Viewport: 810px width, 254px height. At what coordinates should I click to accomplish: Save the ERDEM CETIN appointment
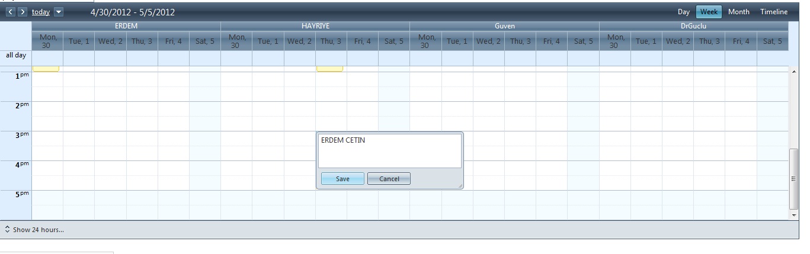coord(342,179)
